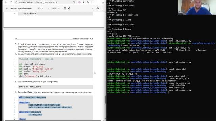Download the PDF file
Image resolution: width=216 pixels, height=121 pixels.
93,8
